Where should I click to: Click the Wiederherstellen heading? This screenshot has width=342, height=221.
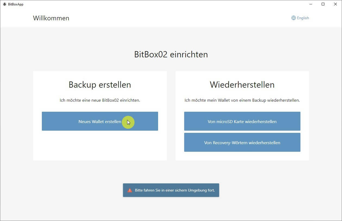[x=242, y=85]
